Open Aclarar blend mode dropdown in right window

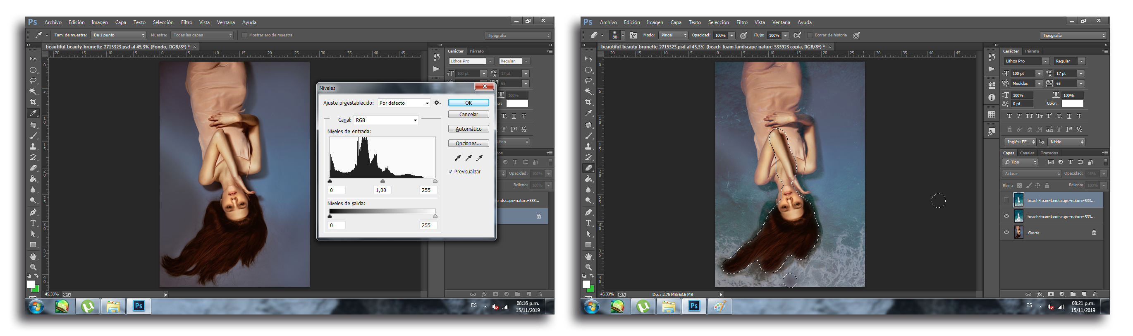(x=1032, y=173)
